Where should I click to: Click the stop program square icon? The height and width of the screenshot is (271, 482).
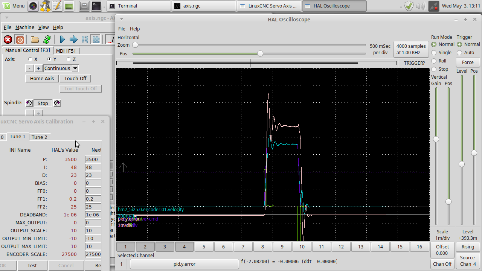pos(96,40)
